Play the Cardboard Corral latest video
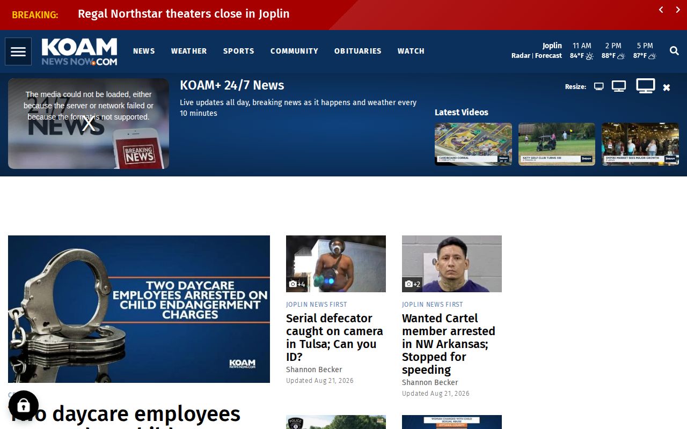Screen dimensions: 687x429 [x=473, y=144]
